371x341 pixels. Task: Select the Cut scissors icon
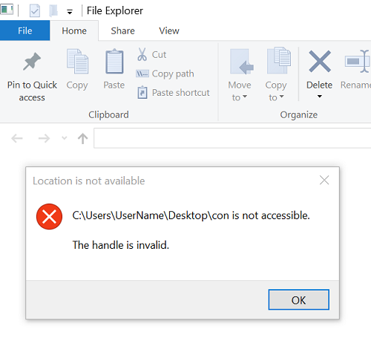(x=142, y=54)
